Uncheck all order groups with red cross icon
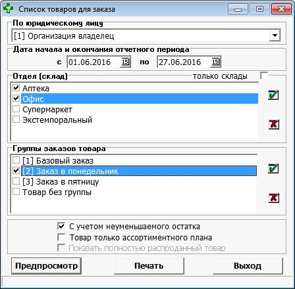 click(x=274, y=198)
